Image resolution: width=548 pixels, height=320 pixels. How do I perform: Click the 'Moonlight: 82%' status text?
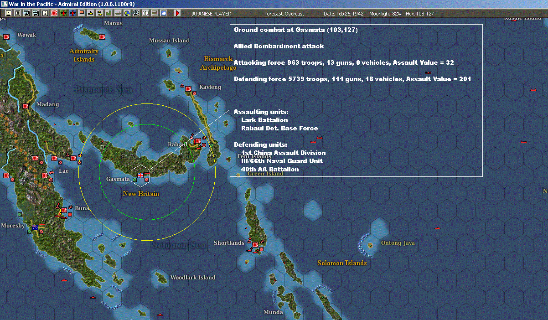point(385,14)
